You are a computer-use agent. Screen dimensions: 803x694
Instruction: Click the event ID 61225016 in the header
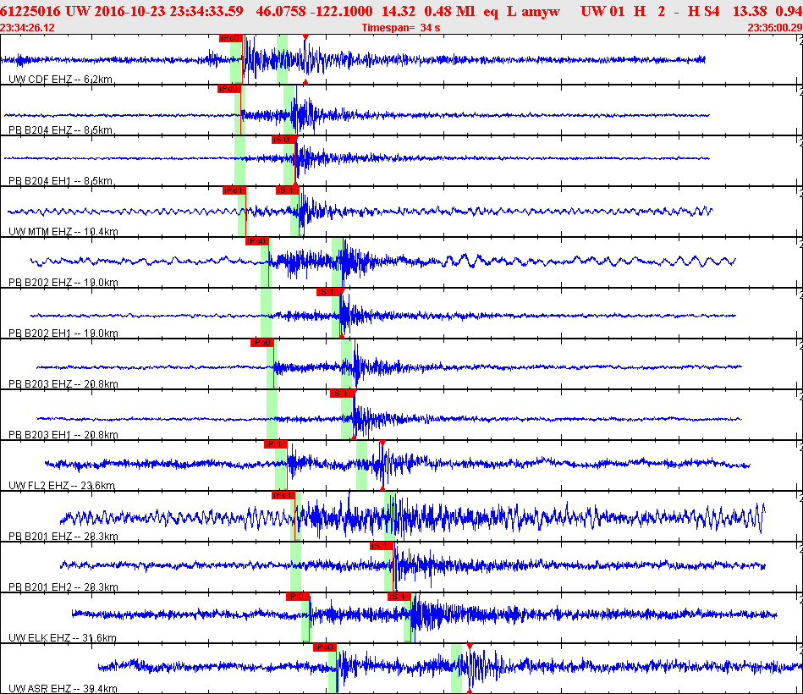[x=30, y=11]
